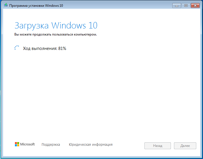203x159 pixels.
Task: Click the Далее button
Action: click(185, 146)
